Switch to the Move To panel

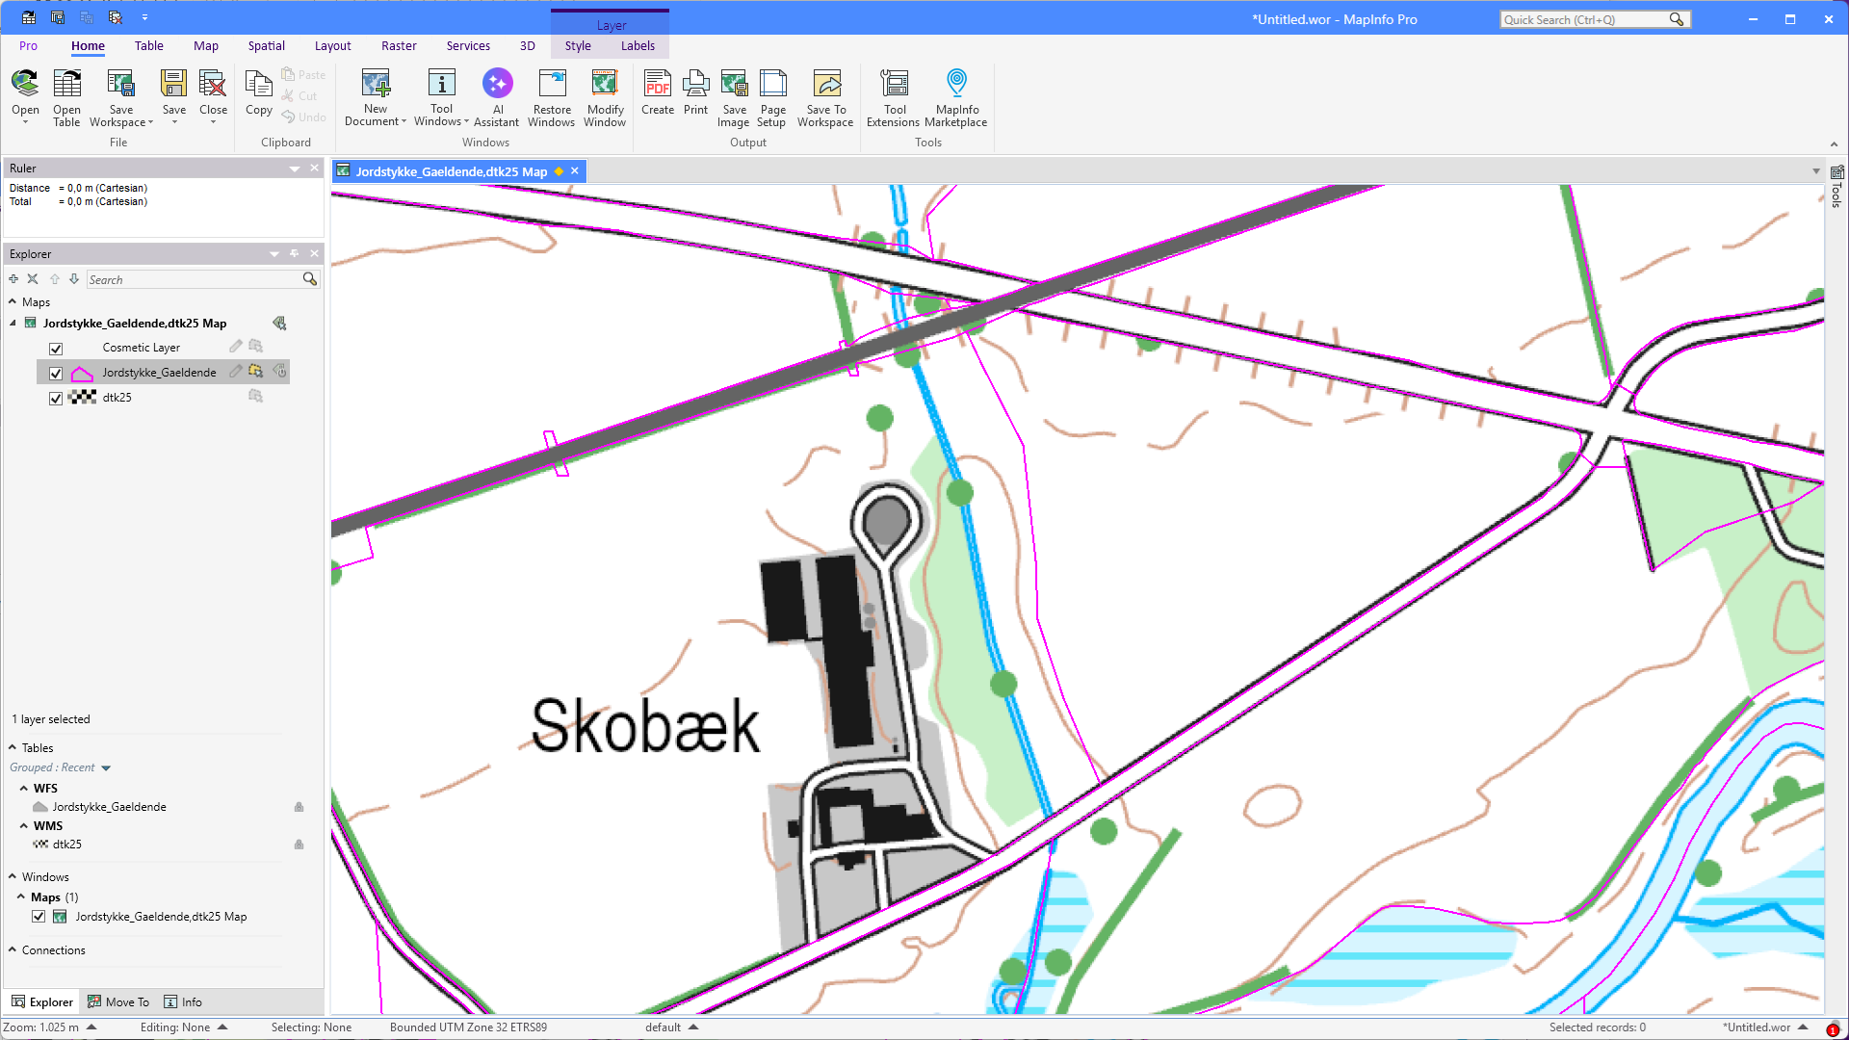118,1002
